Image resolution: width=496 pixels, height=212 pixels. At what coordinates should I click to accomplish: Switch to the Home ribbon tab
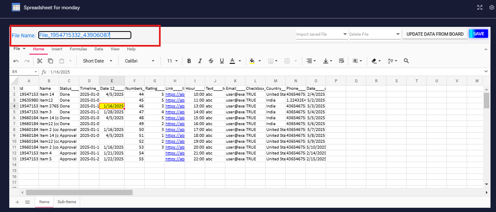pyautogui.click(x=39, y=49)
